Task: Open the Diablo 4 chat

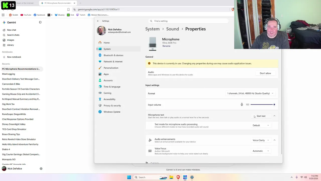Action: (6, 149)
